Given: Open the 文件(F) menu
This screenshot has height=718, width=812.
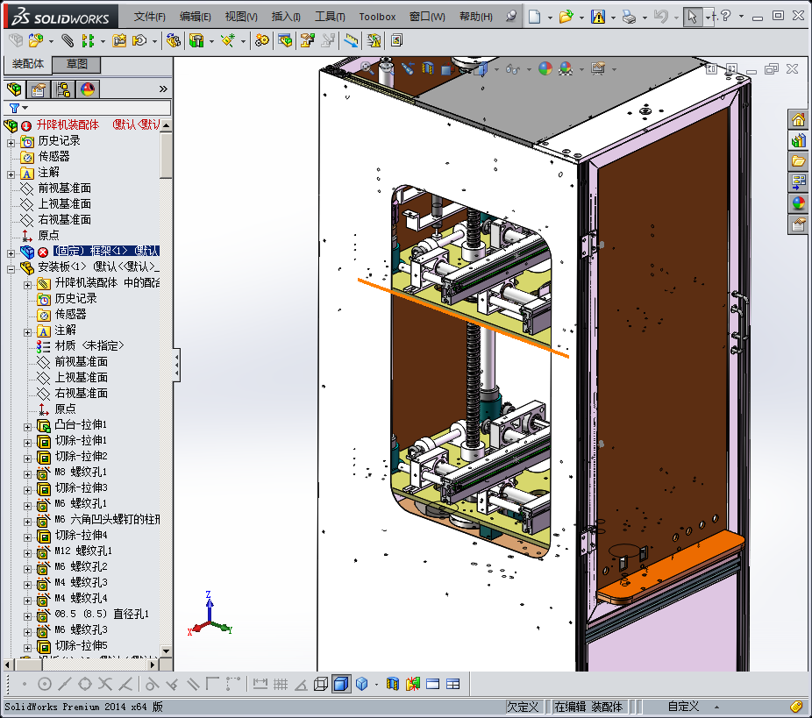Looking at the screenshot, I should click(150, 17).
